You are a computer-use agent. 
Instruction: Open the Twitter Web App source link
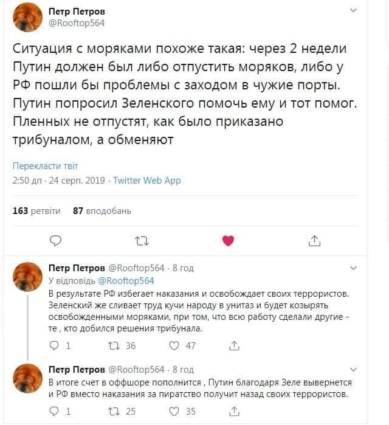pyautogui.click(x=147, y=181)
